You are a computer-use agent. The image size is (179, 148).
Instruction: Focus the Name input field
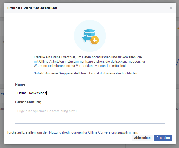pyautogui.click(x=107, y=93)
